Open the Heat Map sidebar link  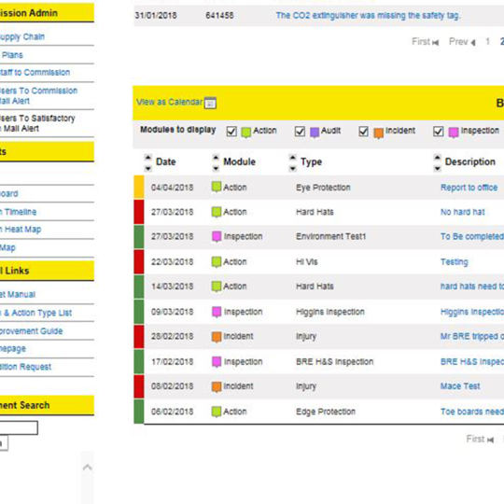(21, 230)
